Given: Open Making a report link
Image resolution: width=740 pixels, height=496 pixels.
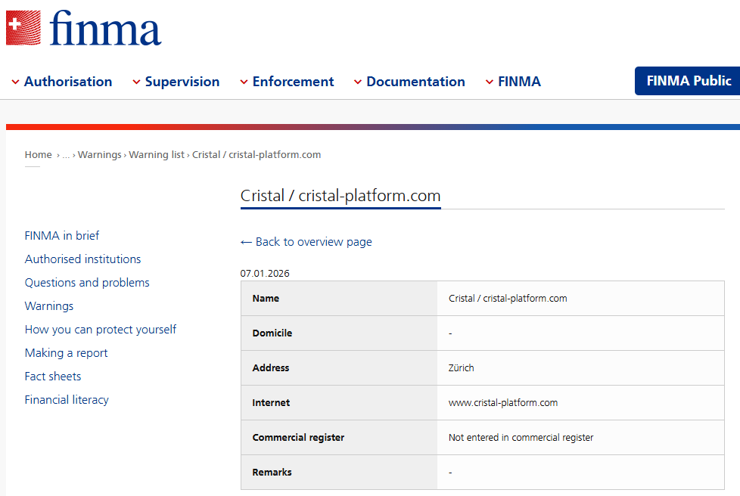Looking at the screenshot, I should pos(66,353).
